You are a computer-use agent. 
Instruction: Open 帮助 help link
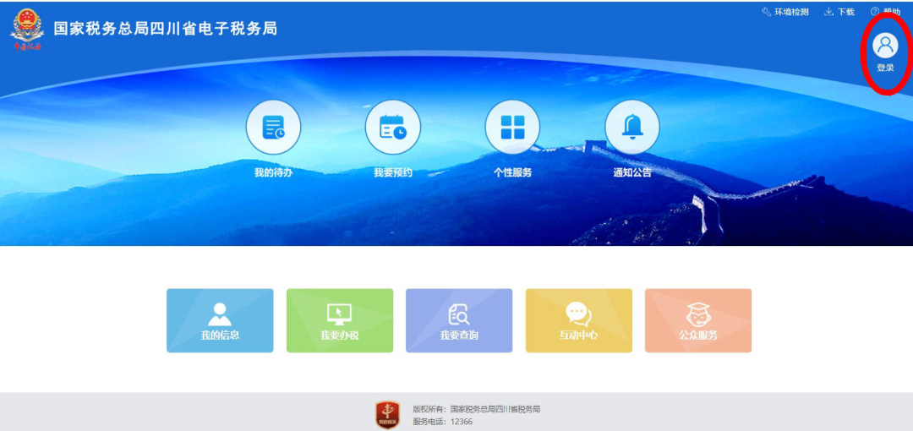(x=886, y=12)
